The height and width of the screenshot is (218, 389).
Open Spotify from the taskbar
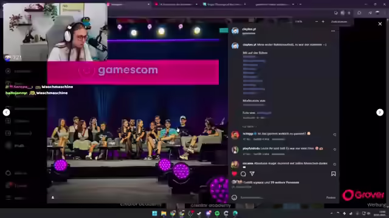click(217, 213)
